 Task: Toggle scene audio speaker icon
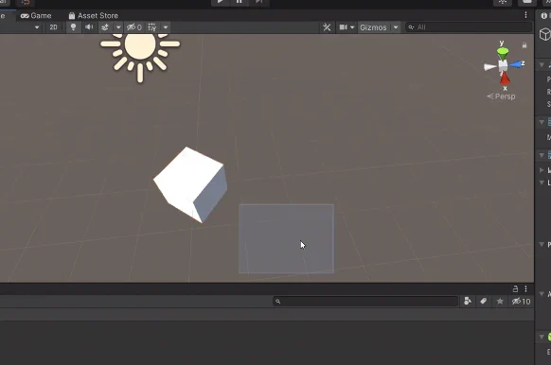[89, 27]
